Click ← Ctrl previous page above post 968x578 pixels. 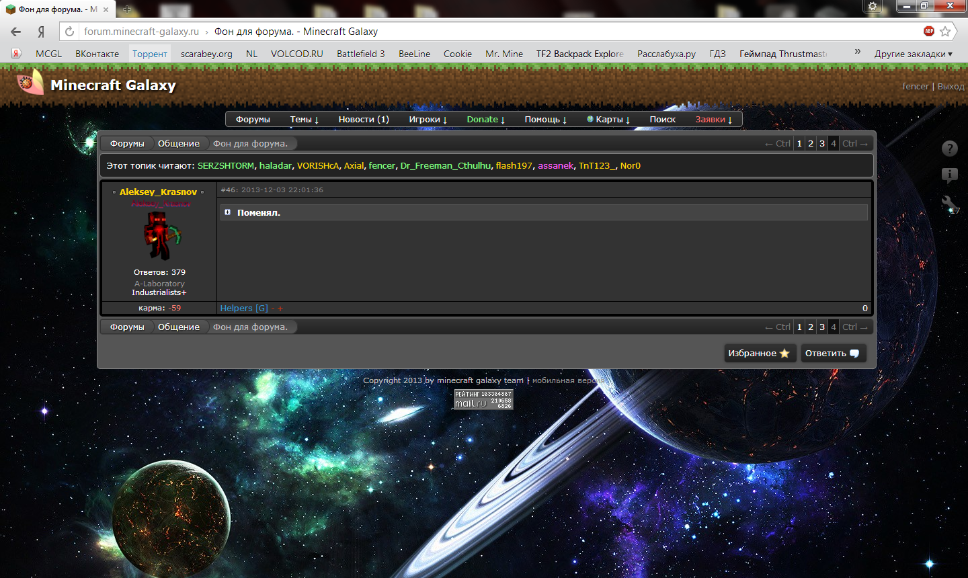[778, 143]
